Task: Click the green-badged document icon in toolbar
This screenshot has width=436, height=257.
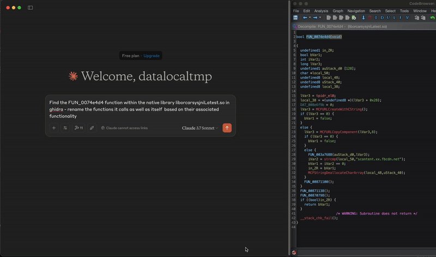Action: click(354, 18)
